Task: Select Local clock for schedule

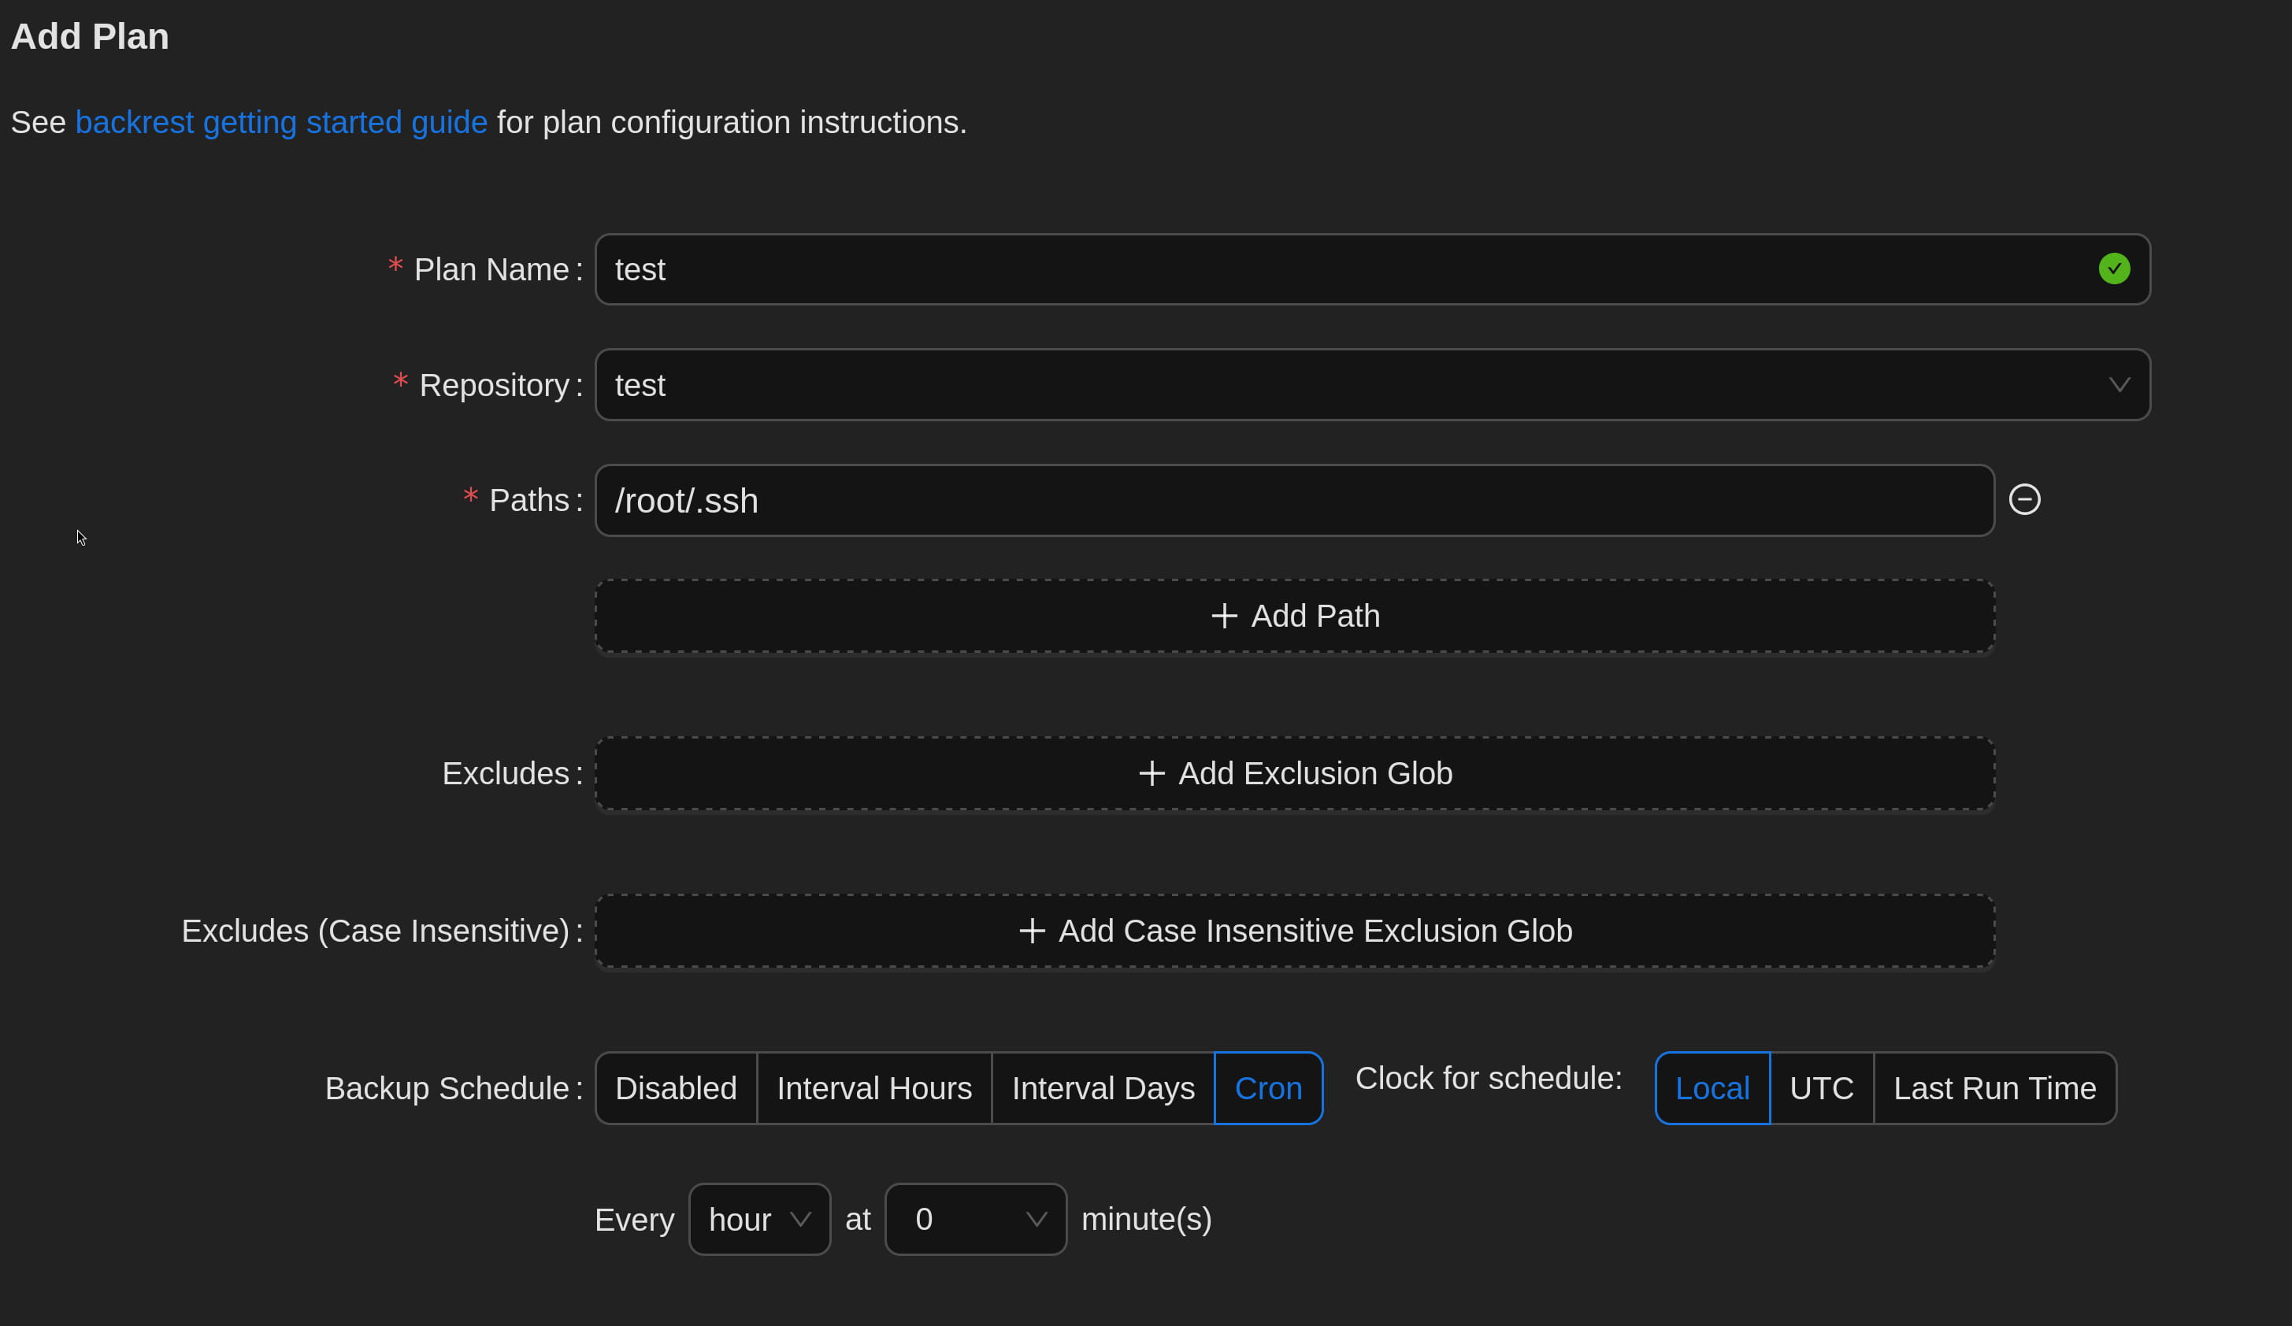Action: click(x=1712, y=1087)
